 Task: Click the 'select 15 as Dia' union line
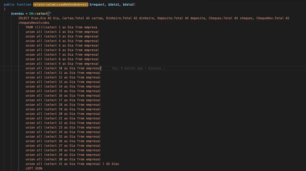(63, 91)
